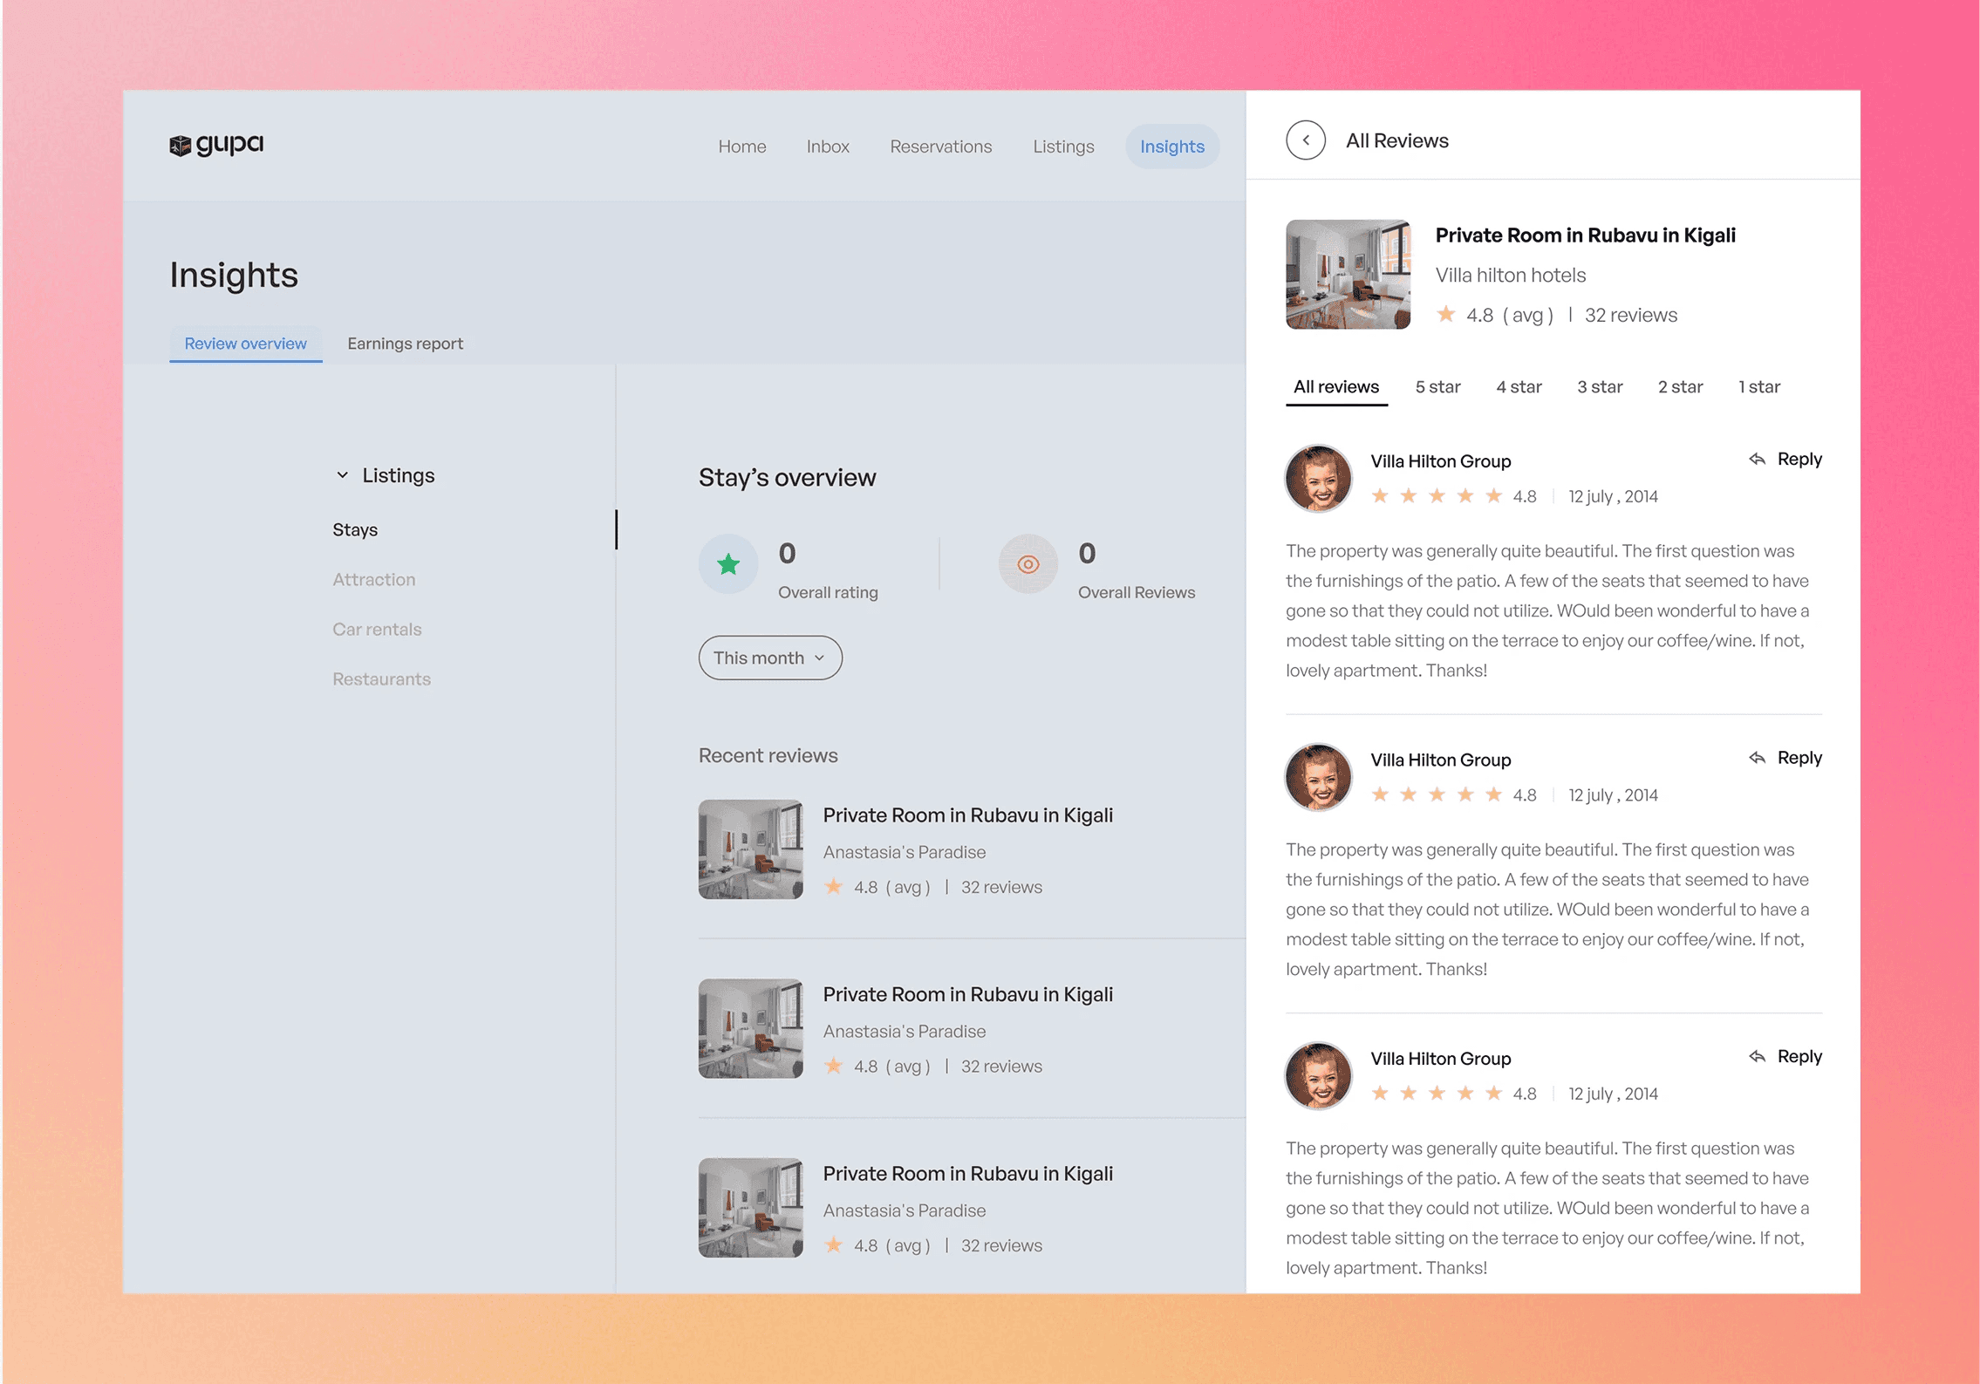Click the back arrow beside All Reviews

pyautogui.click(x=1305, y=140)
